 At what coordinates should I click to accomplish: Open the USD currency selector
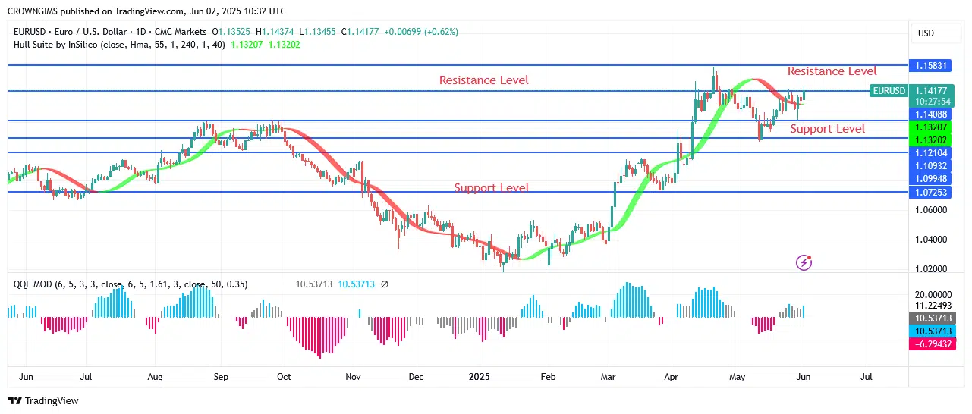[x=926, y=33]
